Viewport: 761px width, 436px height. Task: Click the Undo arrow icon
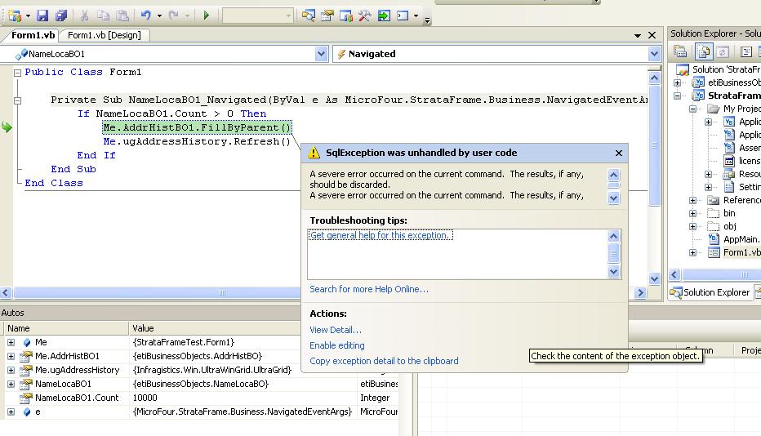(x=146, y=16)
